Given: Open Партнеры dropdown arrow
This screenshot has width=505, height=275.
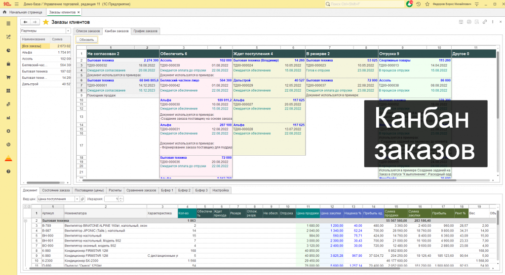Looking at the screenshot, I should point(68,31).
